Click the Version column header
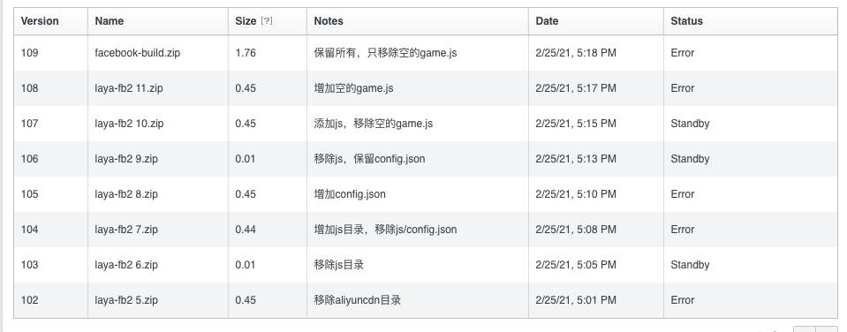This screenshot has height=332, width=847. point(40,21)
